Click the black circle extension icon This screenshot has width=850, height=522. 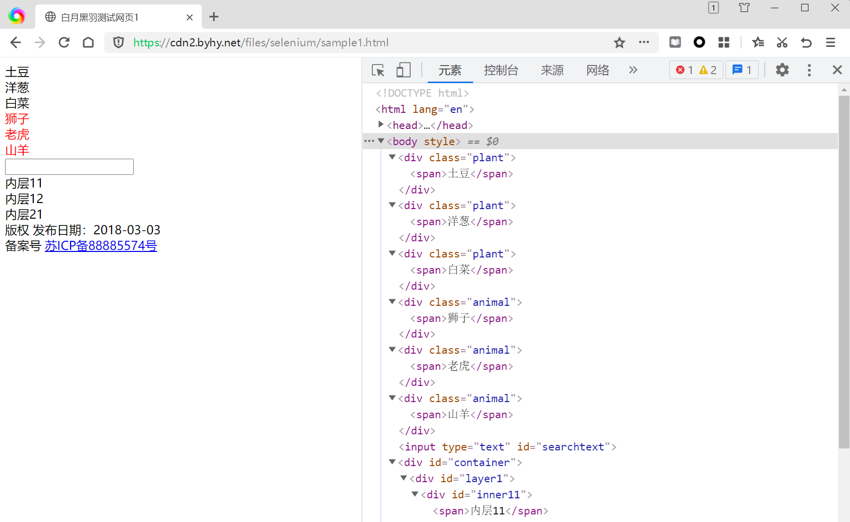click(x=699, y=42)
